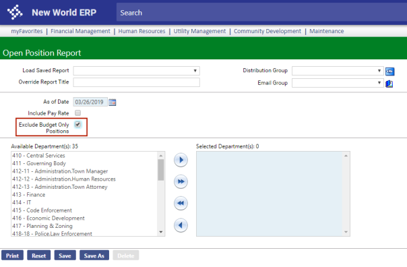Uncheck Exclude Budget Only Positions
This screenshot has width=407, height=267.
pyautogui.click(x=77, y=125)
